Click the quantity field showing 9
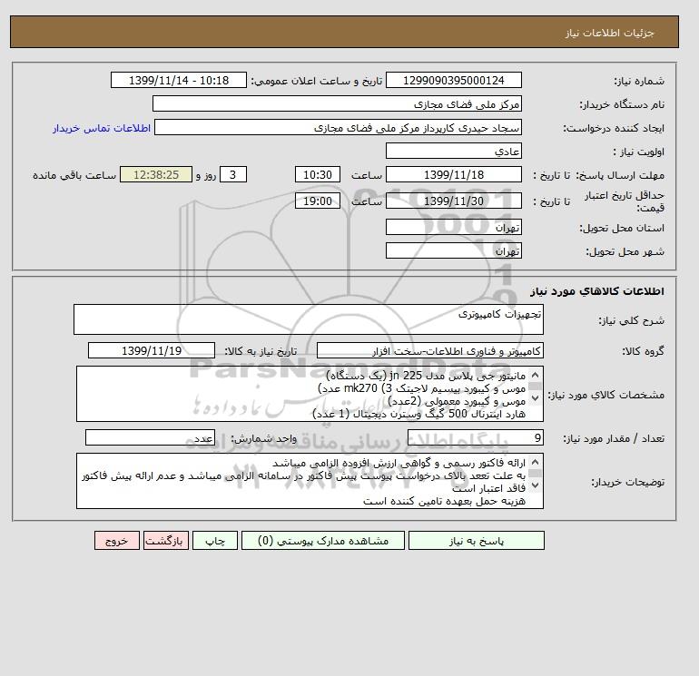 coord(475,437)
